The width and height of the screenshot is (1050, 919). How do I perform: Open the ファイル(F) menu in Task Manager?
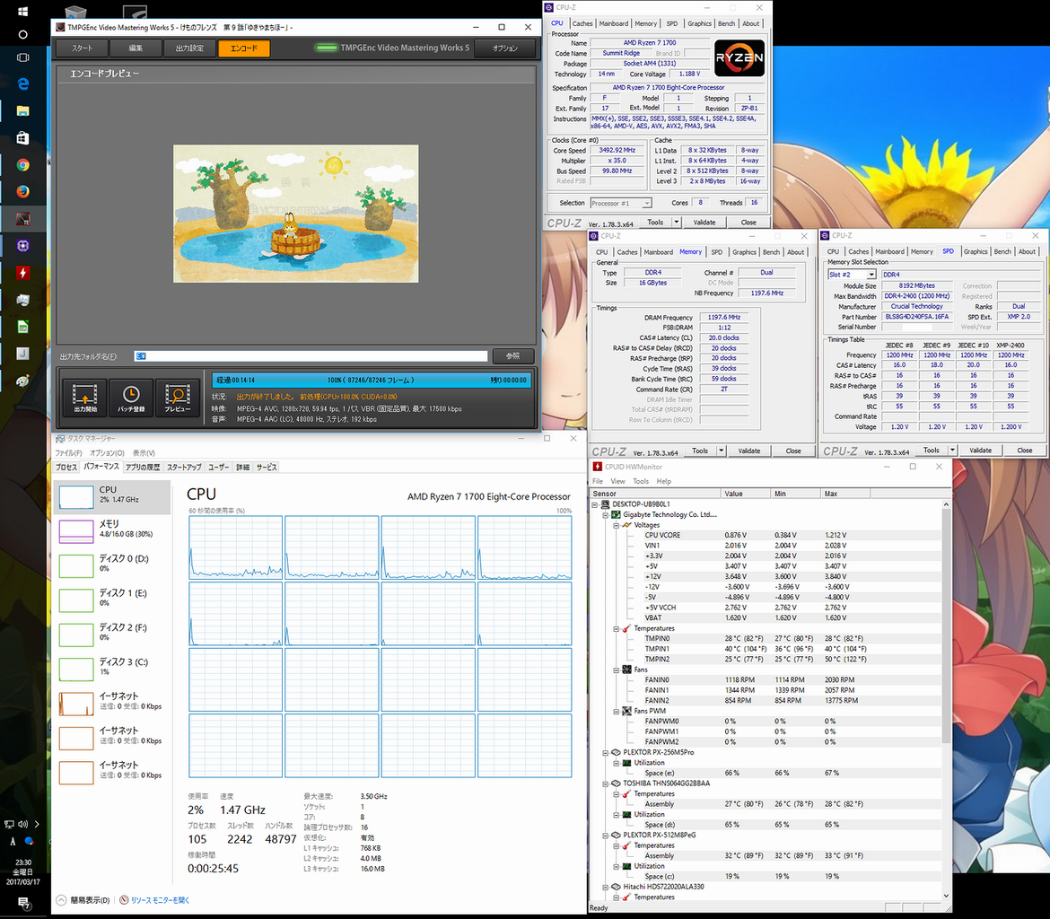tap(68, 453)
